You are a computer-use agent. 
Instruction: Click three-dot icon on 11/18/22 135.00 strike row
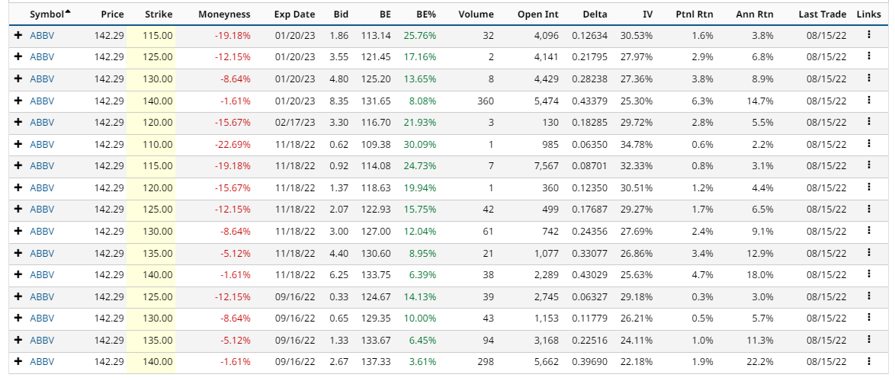(868, 253)
